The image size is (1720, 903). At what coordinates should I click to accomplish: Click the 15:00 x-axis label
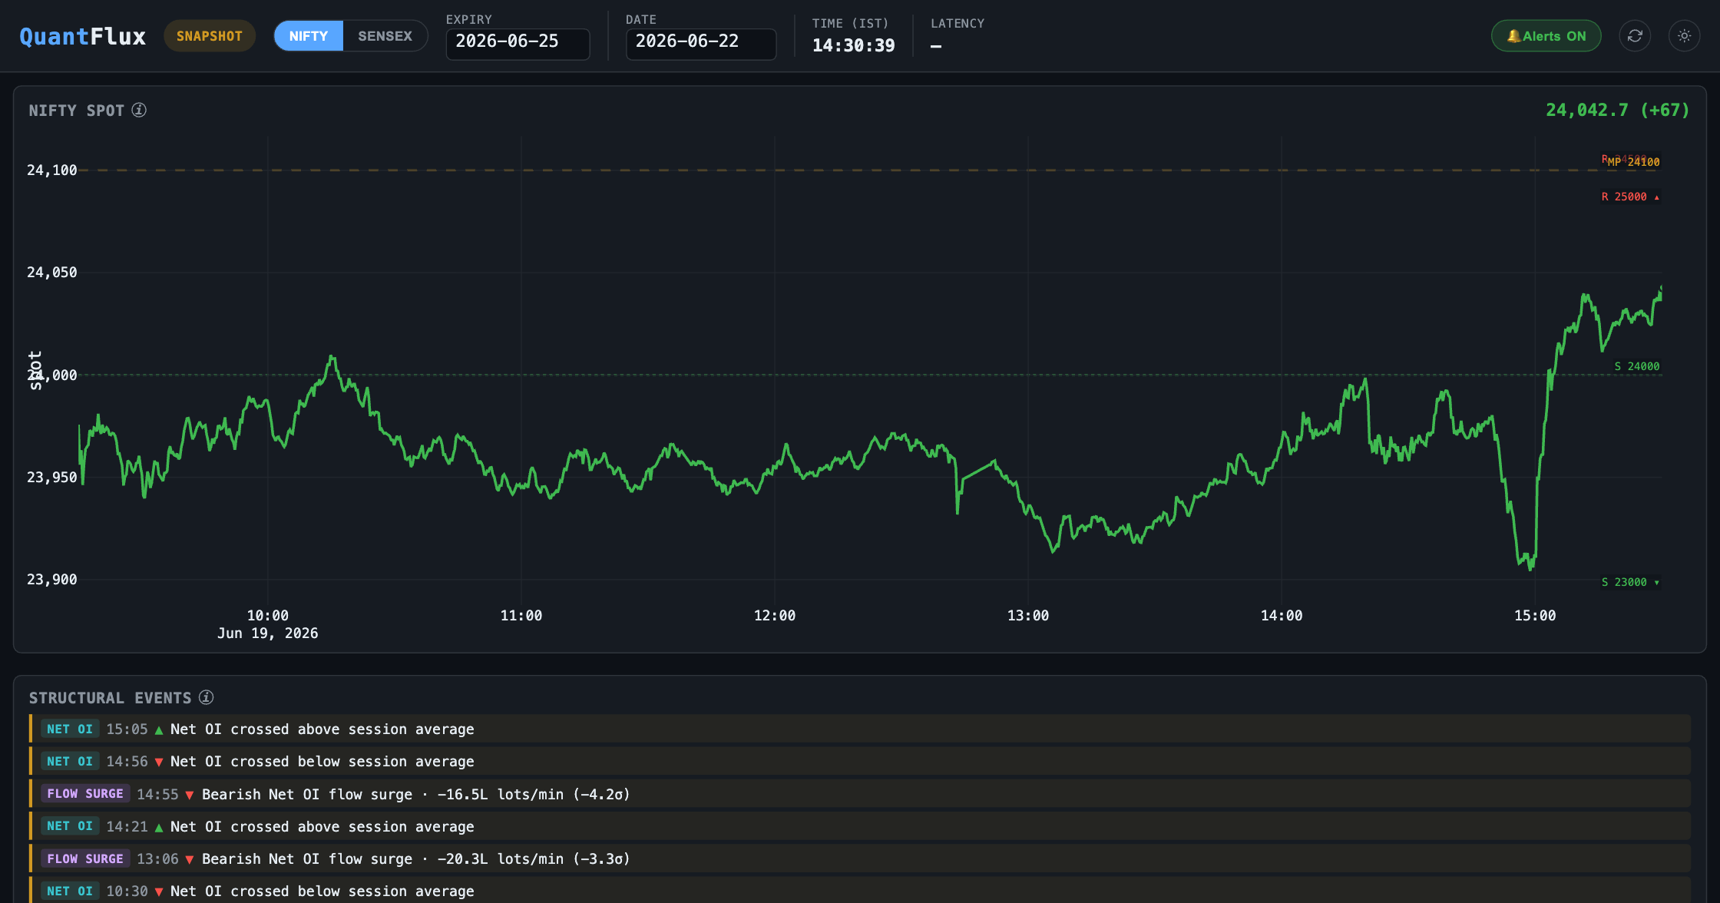pos(1534,615)
